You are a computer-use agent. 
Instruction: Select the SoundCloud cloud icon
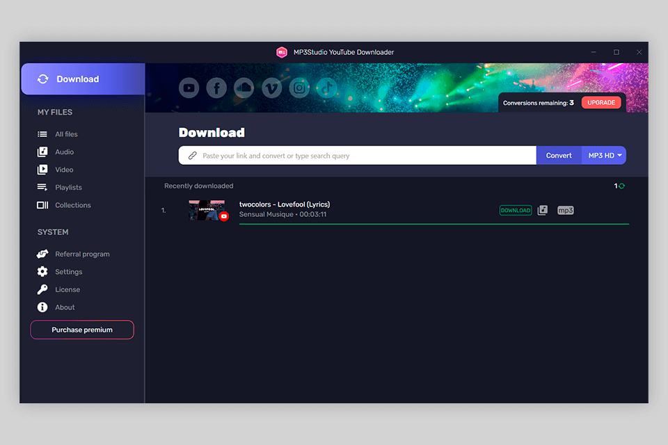point(244,88)
